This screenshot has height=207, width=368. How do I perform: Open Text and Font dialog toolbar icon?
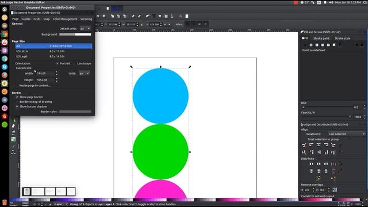click(x=154, y=16)
